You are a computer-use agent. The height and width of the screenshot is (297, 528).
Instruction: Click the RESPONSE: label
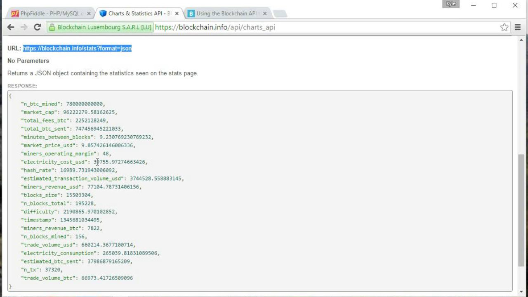pos(22,86)
